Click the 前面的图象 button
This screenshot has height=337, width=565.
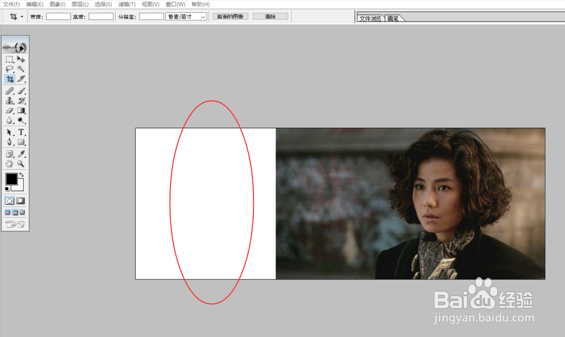tap(230, 16)
